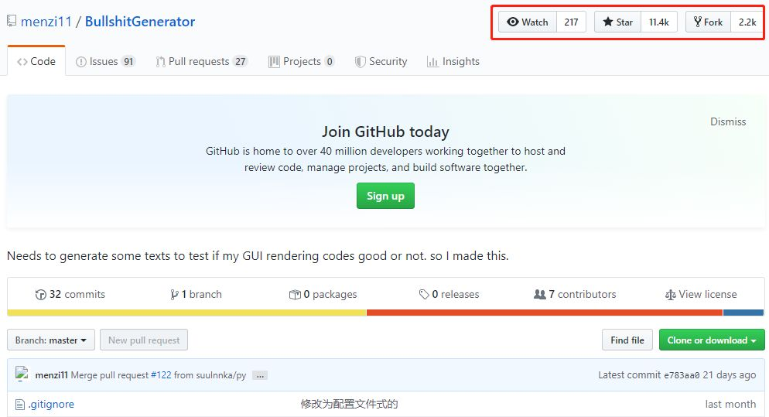The width and height of the screenshot is (769, 417).
Task: Click the Code tab brackets icon
Action: [22, 62]
